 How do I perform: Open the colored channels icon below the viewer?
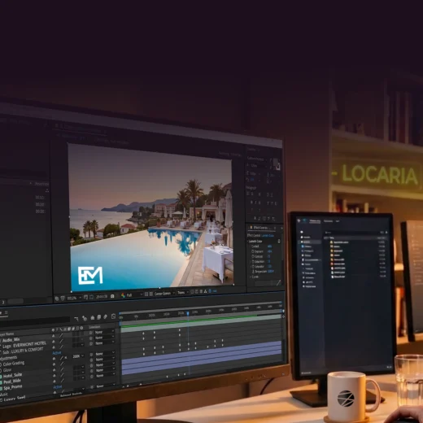tap(123, 295)
